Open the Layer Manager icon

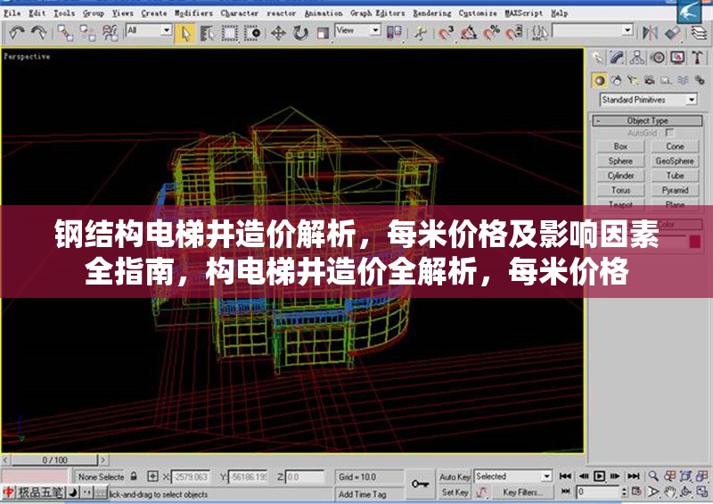[700, 33]
